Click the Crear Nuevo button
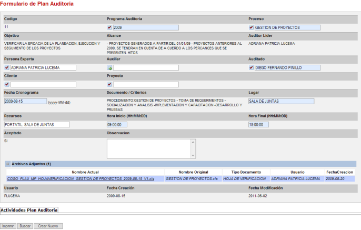This screenshot has width=361, height=230. (48, 226)
